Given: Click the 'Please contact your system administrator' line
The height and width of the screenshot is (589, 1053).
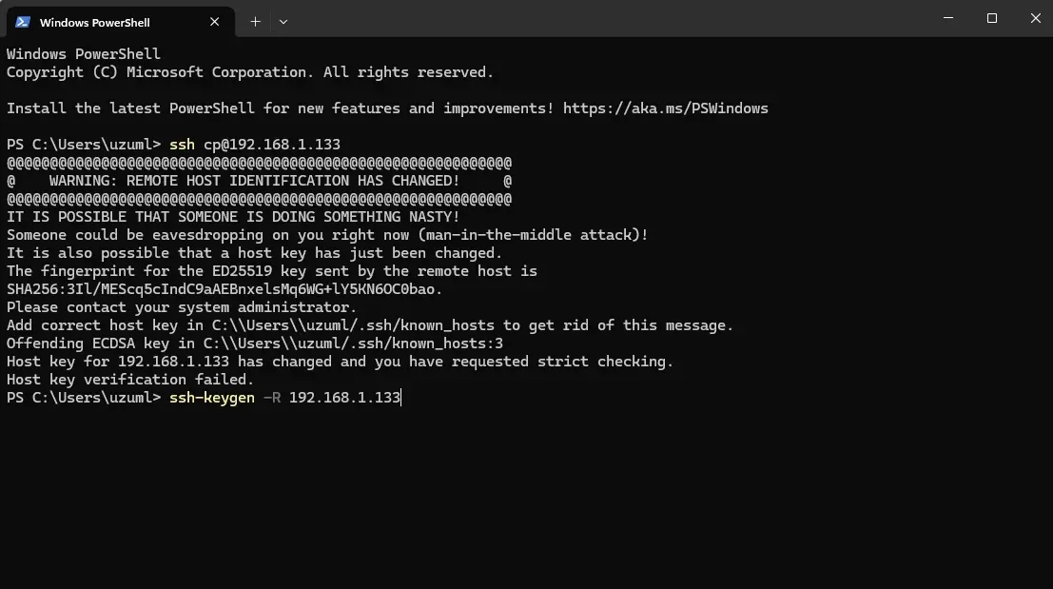Looking at the screenshot, I should pyautogui.click(x=182, y=307).
